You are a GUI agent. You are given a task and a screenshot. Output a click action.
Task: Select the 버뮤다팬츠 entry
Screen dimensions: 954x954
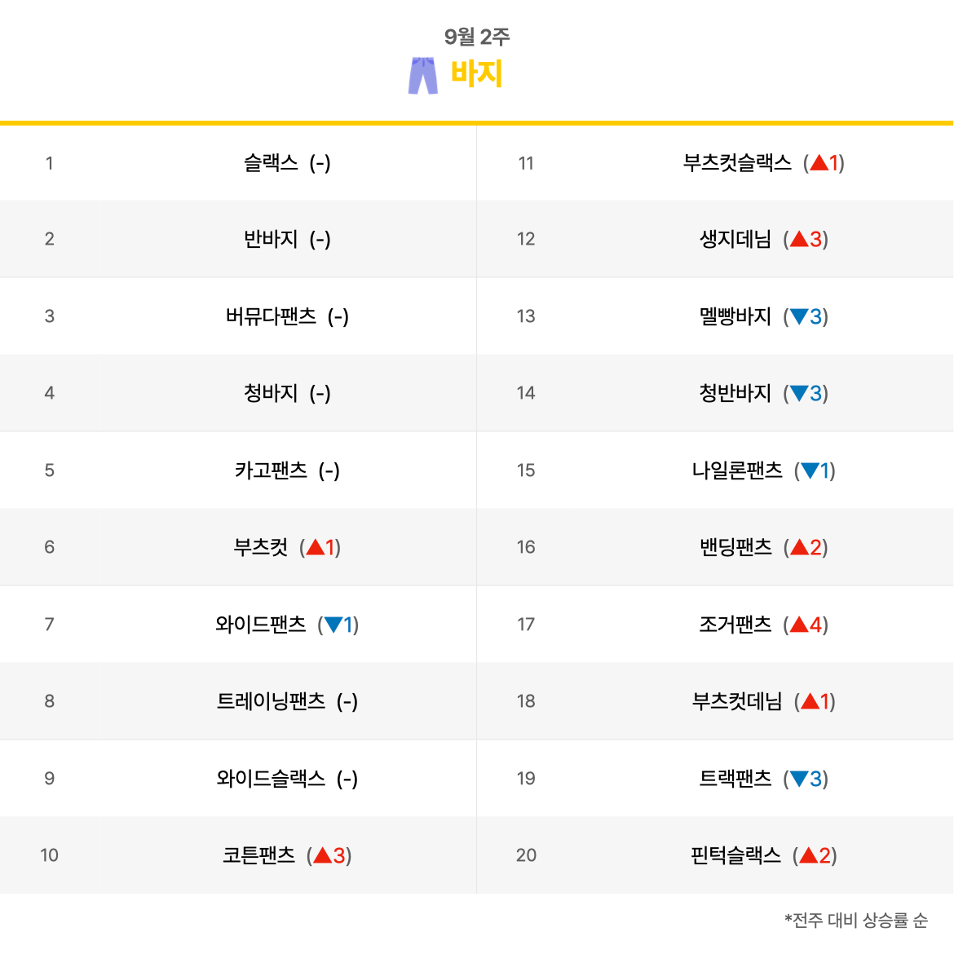[271, 316]
